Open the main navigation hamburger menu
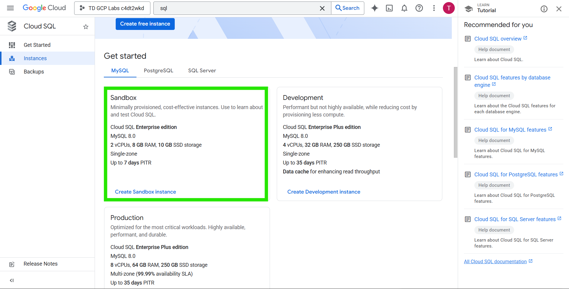 coord(10,8)
